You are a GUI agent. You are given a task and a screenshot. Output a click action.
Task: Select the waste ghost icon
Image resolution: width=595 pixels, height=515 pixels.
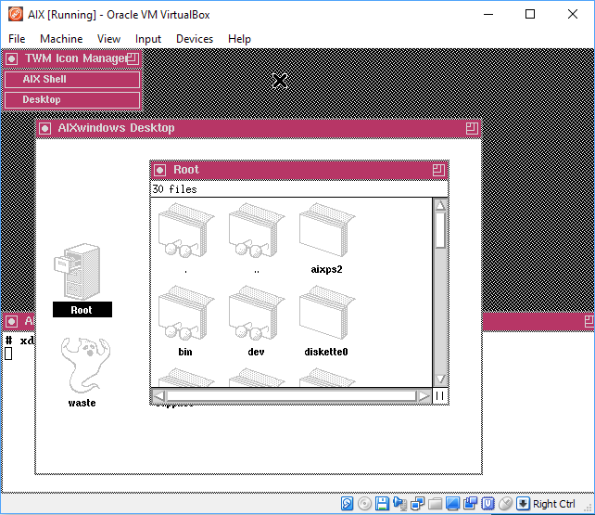85,365
